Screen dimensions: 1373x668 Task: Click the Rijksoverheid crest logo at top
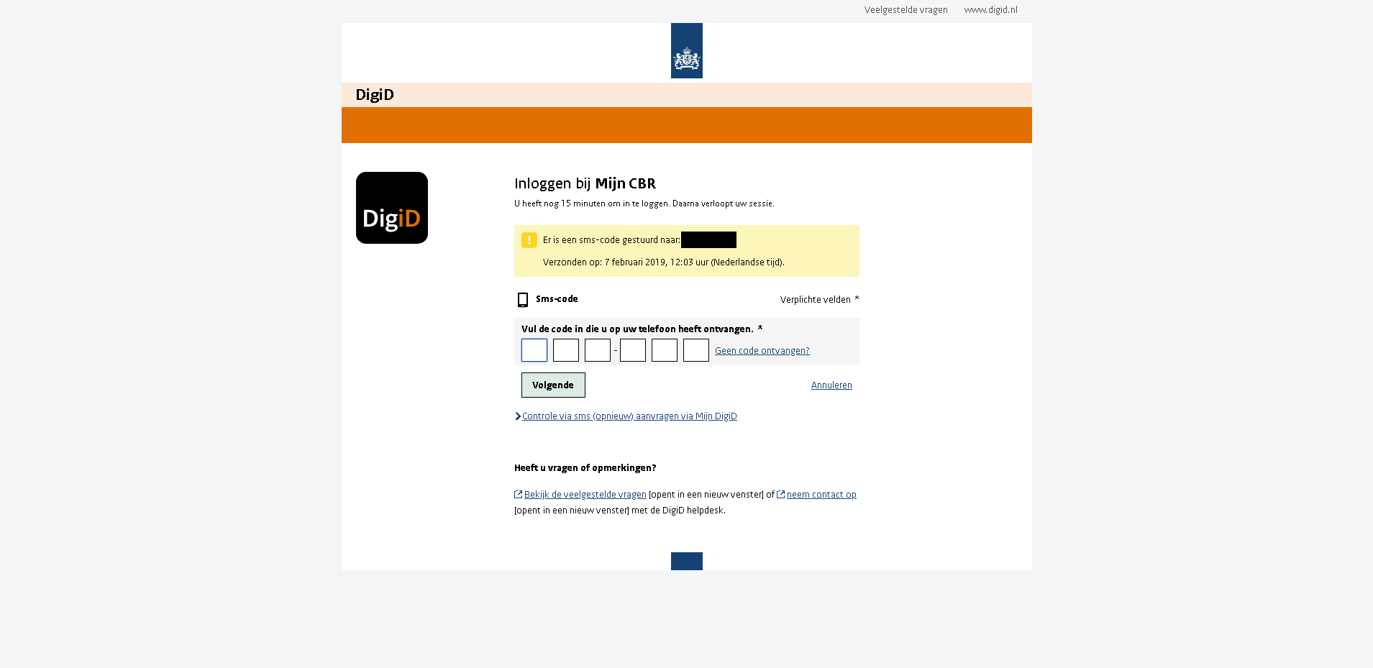coord(686,50)
